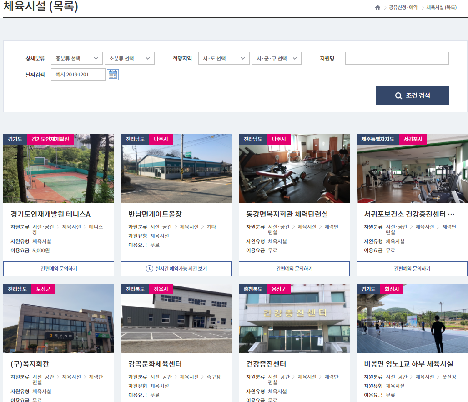Image resolution: width=468 pixels, height=402 pixels.
Task: Click the 감곡문화체육센터 title
Action: point(155,364)
